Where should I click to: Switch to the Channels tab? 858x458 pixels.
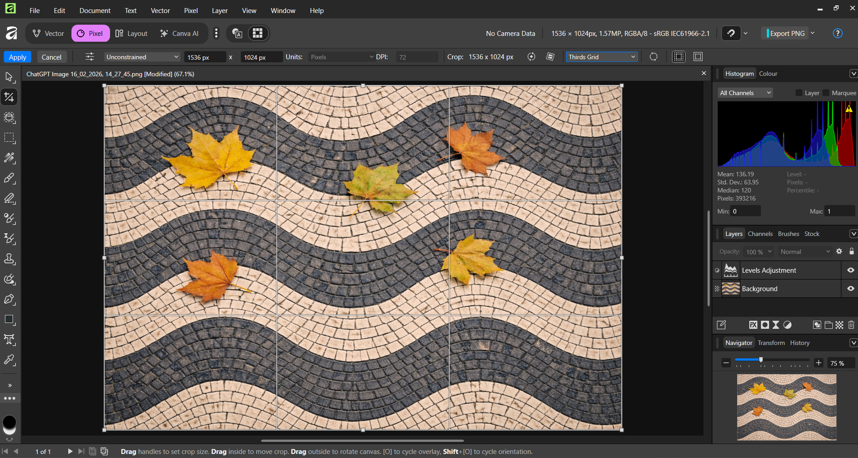click(x=760, y=234)
